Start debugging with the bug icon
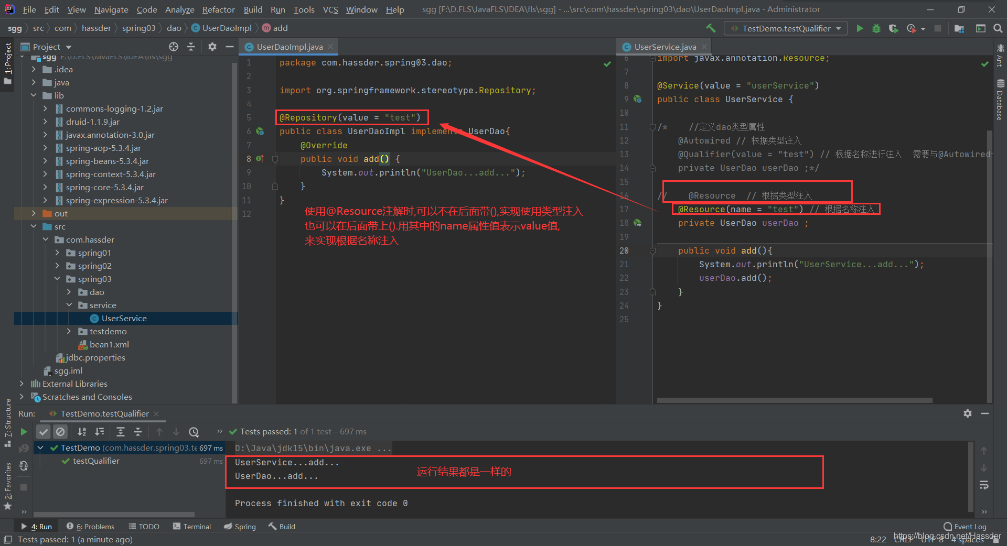 tap(876, 28)
